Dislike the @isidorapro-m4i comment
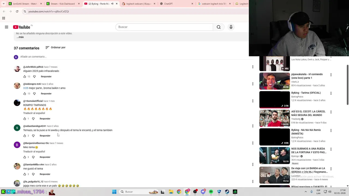The height and width of the screenshot is (196, 349). (x=34, y=94)
